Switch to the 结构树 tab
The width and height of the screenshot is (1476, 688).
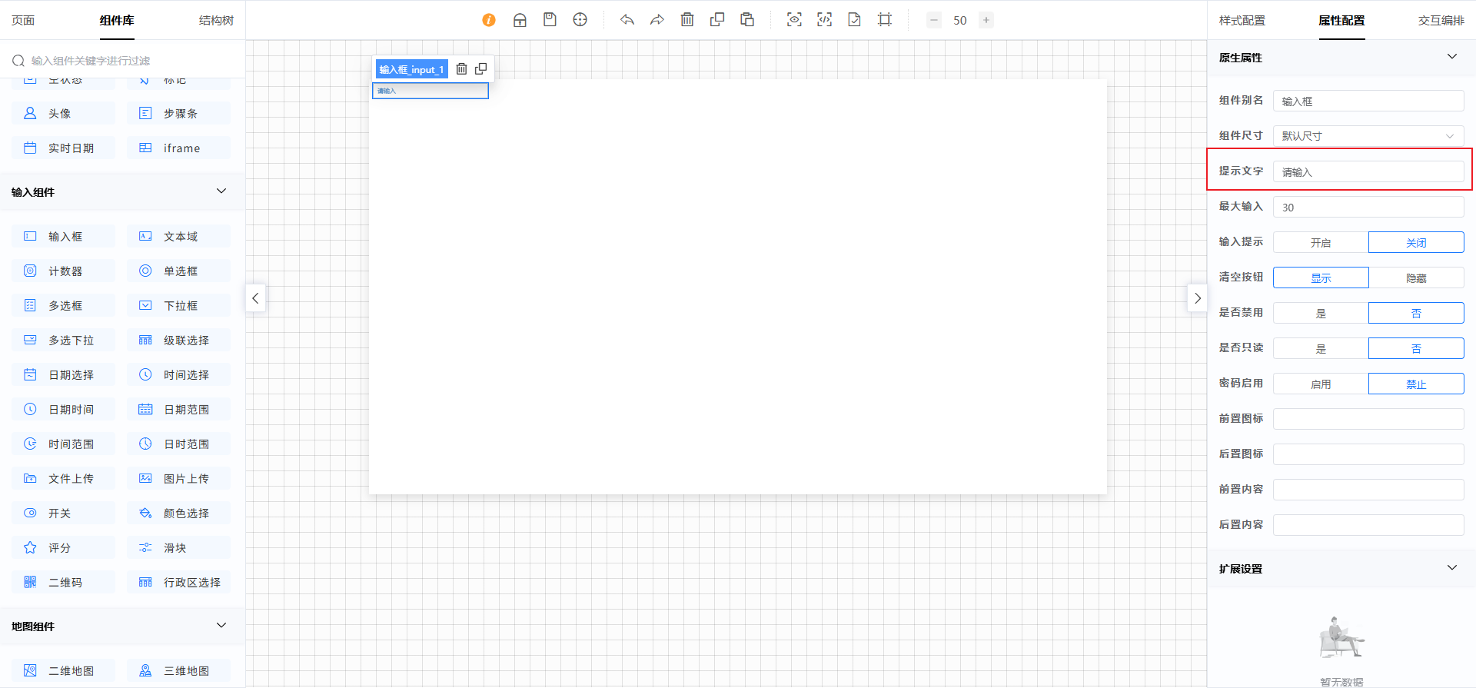pos(216,21)
